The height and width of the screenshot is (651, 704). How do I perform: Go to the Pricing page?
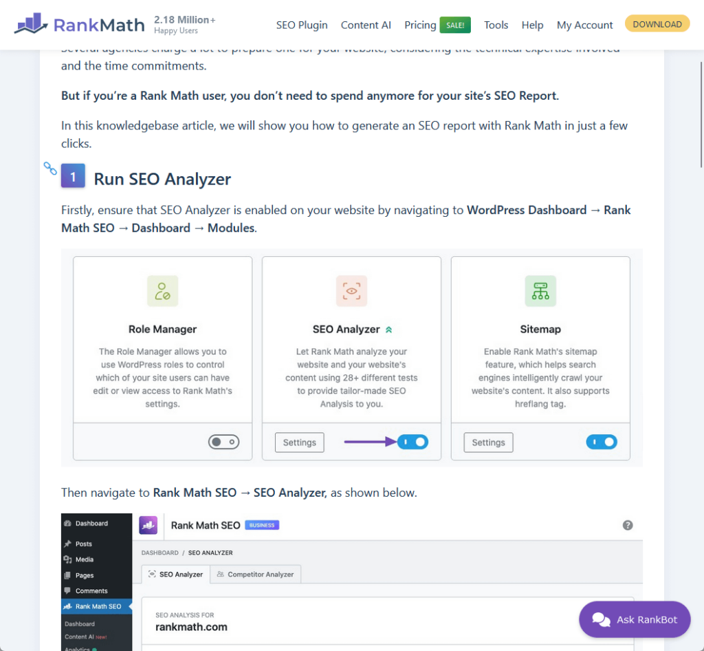(420, 25)
